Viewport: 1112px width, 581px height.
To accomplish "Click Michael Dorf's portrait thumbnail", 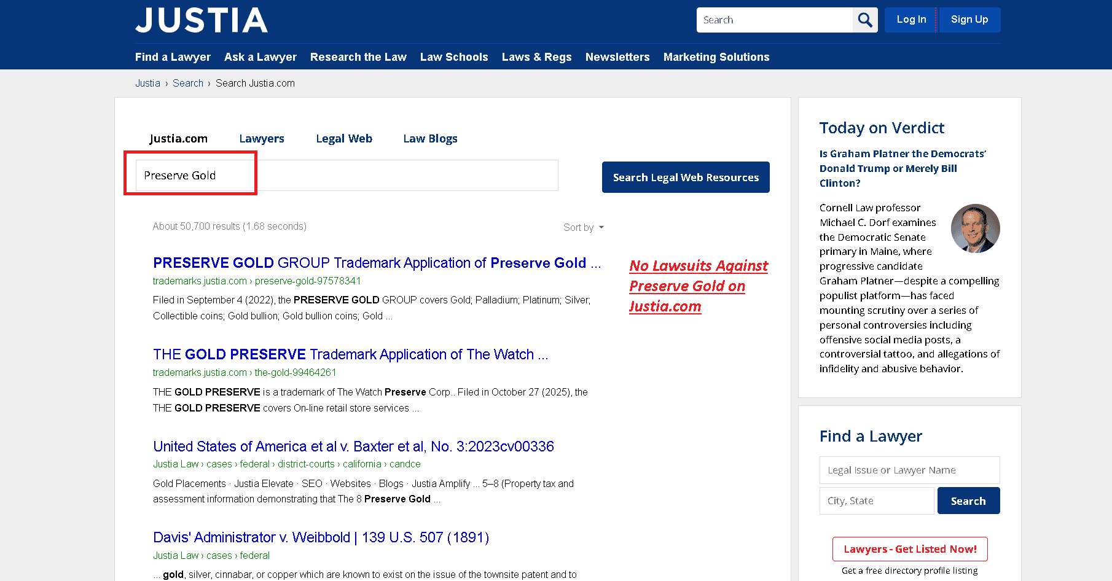I will 975,228.
